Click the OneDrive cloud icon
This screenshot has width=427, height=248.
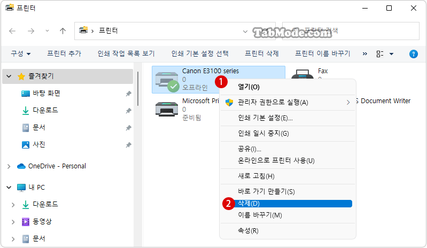click(21, 166)
